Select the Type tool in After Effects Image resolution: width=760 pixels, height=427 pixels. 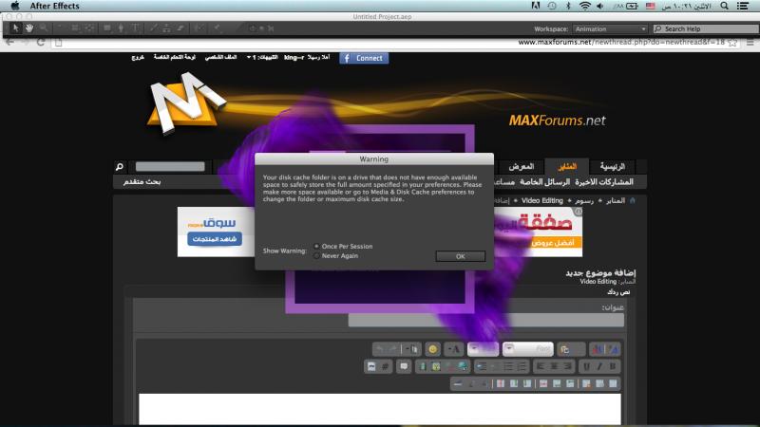135,28
